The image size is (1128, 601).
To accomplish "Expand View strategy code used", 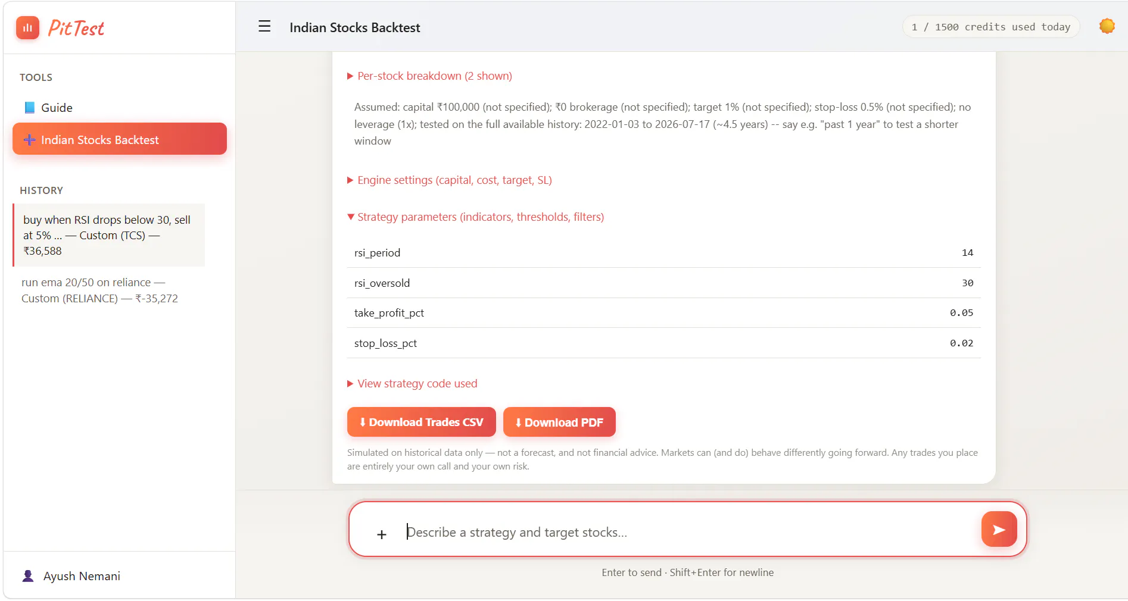I will tap(412, 384).
